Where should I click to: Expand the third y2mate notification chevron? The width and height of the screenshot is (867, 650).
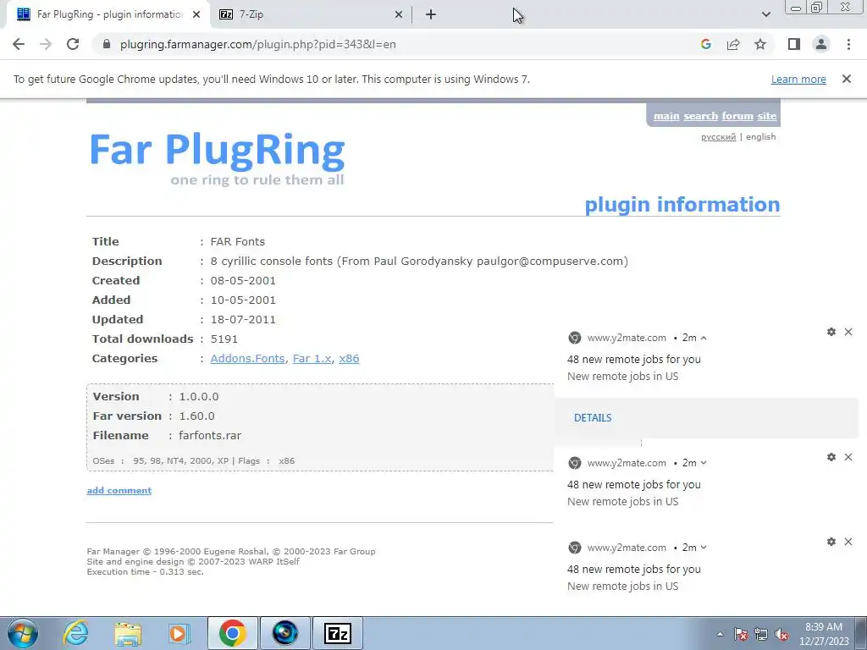pos(704,548)
